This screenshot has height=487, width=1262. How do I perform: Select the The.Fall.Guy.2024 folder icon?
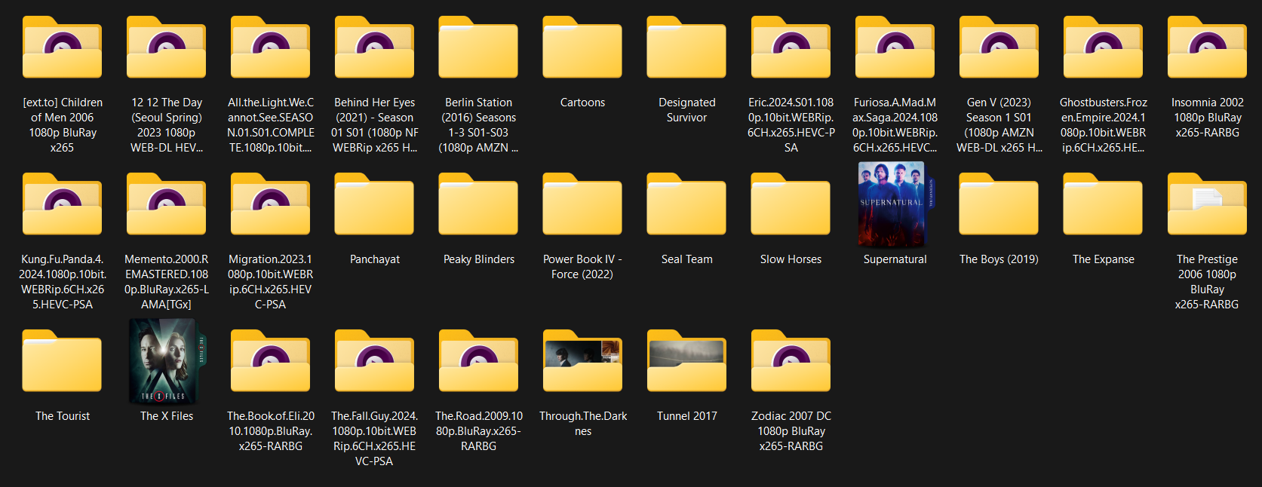[x=374, y=361]
